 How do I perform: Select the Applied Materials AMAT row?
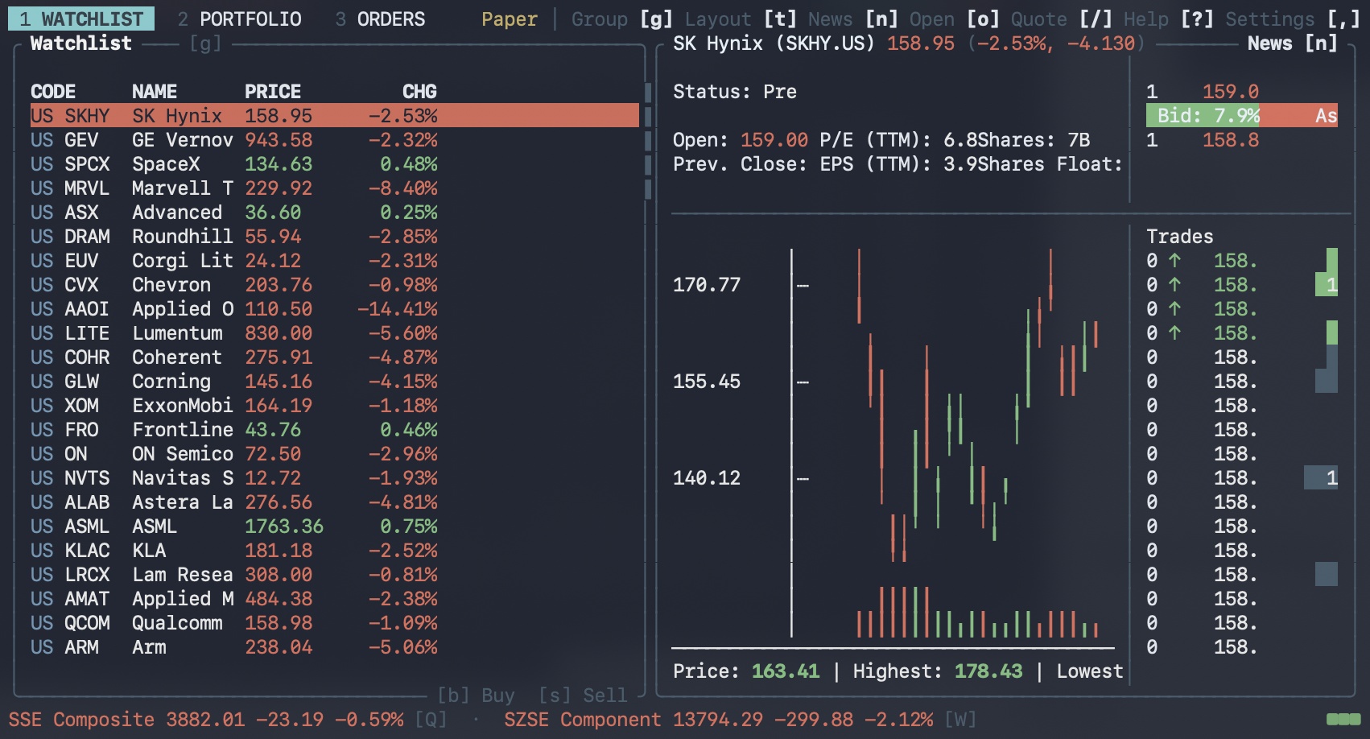click(335, 598)
